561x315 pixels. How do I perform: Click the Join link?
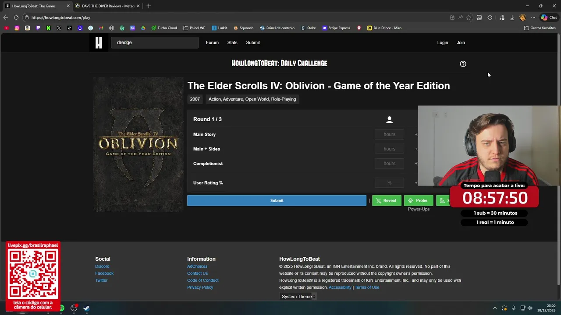461,42
